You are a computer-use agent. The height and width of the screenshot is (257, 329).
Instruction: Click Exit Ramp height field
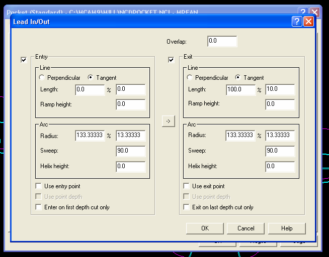[280, 104]
